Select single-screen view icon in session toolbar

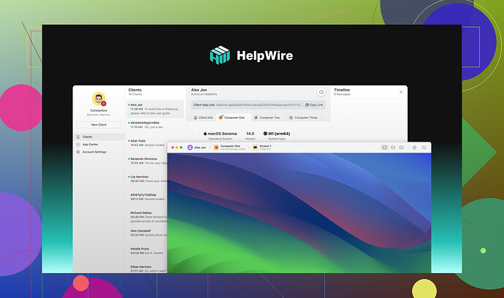pyautogui.click(x=384, y=148)
